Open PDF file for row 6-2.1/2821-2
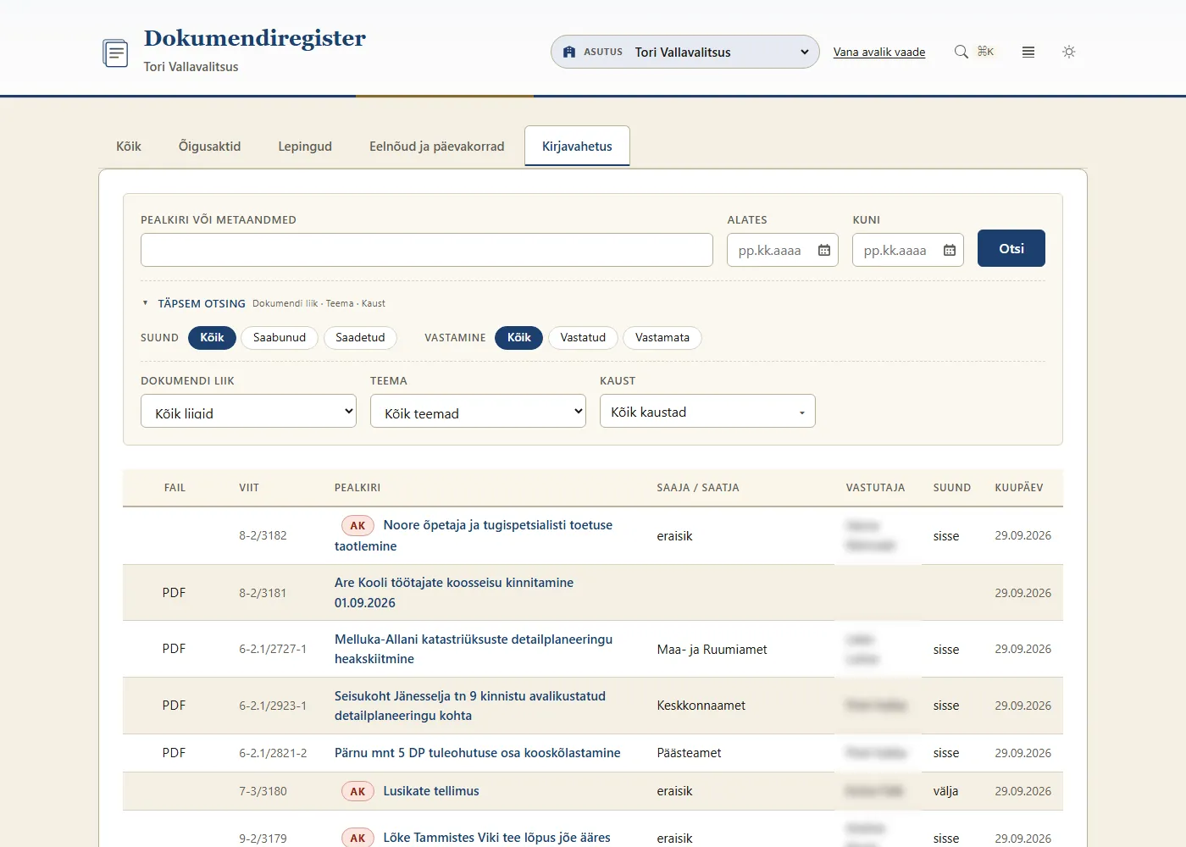This screenshot has height=847, width=1186. coord(174,753)
